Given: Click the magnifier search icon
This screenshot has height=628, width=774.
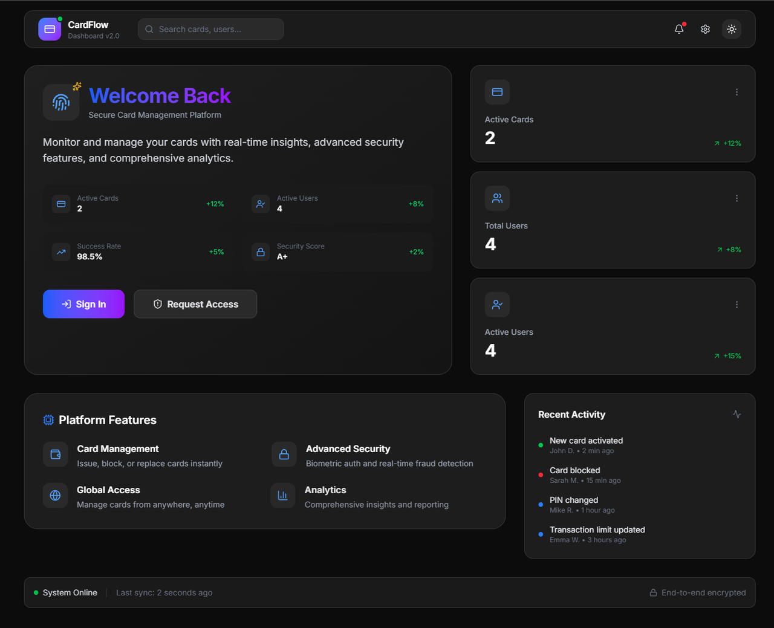Looking at the screenshot, I should pyautogui.click(x=149, y=29).
